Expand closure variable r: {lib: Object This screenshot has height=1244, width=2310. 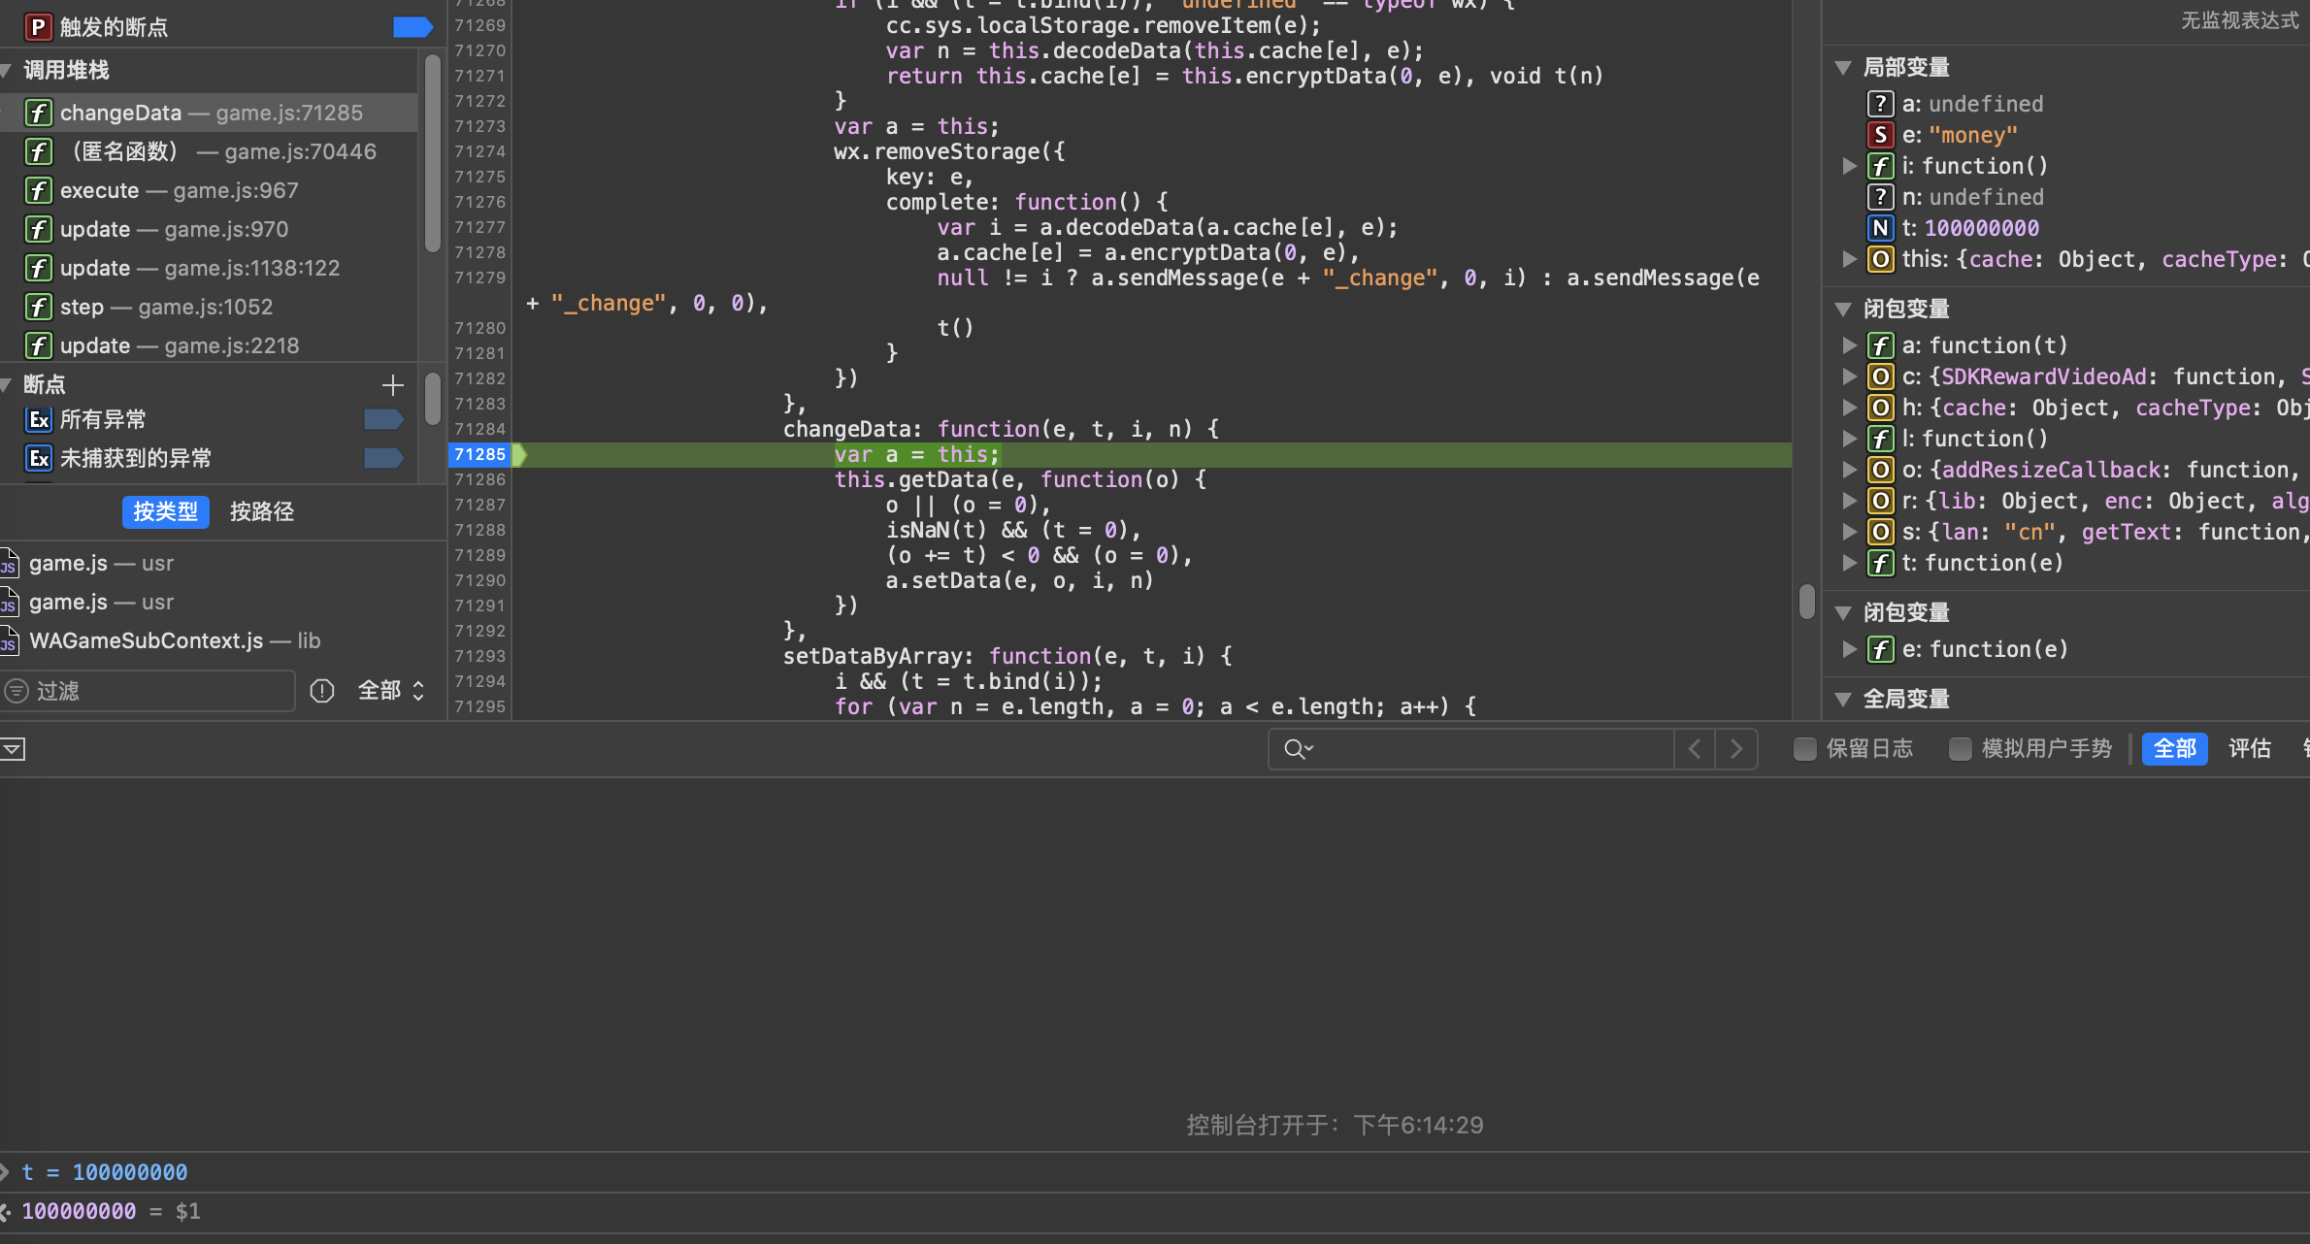tap(1849, 501)
